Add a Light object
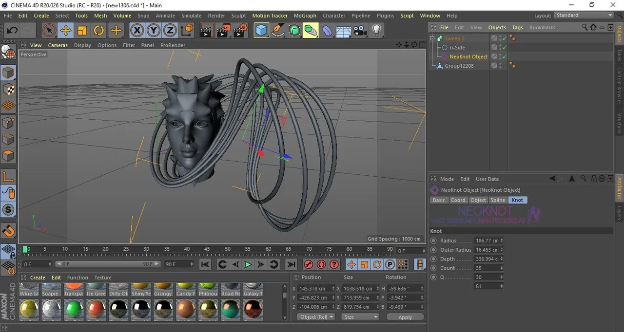 (x=376, y=31)
